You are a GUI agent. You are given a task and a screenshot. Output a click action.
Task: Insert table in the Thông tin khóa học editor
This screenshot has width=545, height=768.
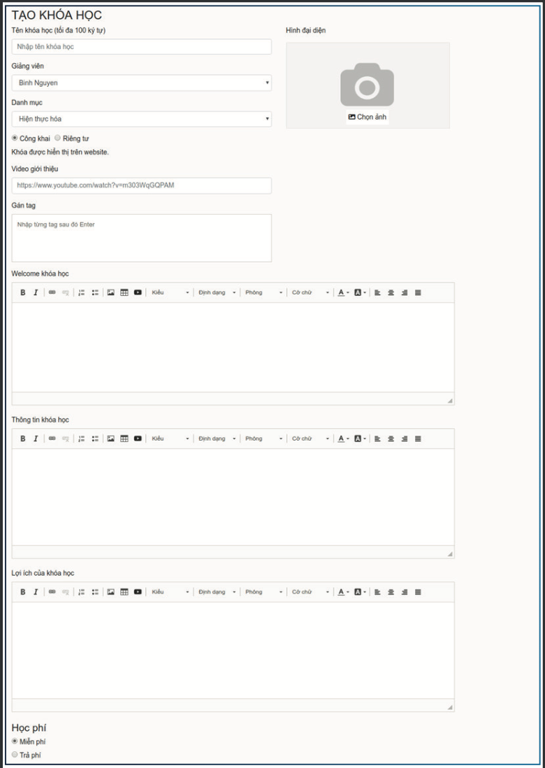(124, 439)
